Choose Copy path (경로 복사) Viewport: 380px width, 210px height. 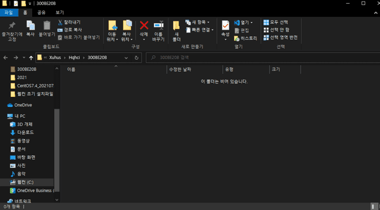click(70, 29)
